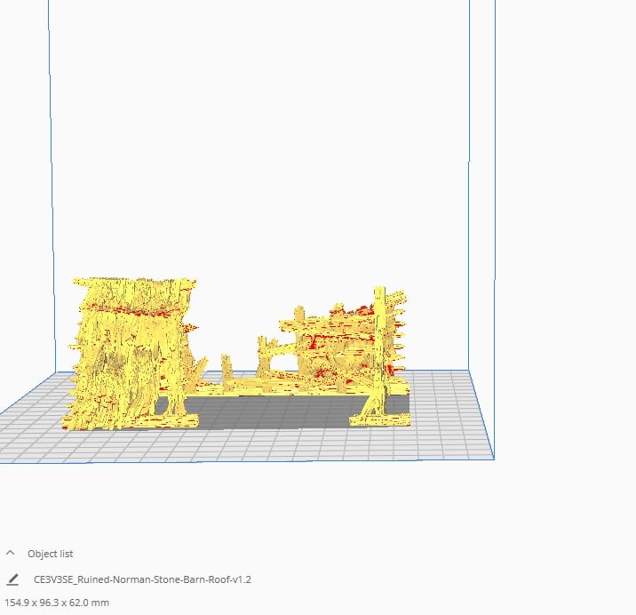Select the right base plank beneath the tall post
The height and width of the screenshot is (615, 636).
pyautogui.click(x=379, y=420)
